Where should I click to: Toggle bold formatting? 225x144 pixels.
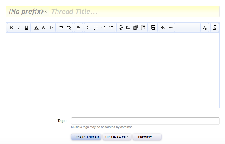[11, 28]
